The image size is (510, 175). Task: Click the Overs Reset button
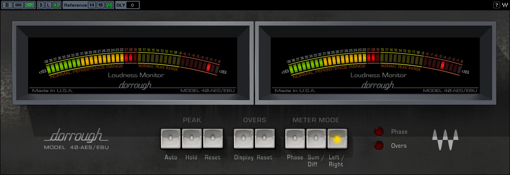pyautogui.click(x=265, y=139)
